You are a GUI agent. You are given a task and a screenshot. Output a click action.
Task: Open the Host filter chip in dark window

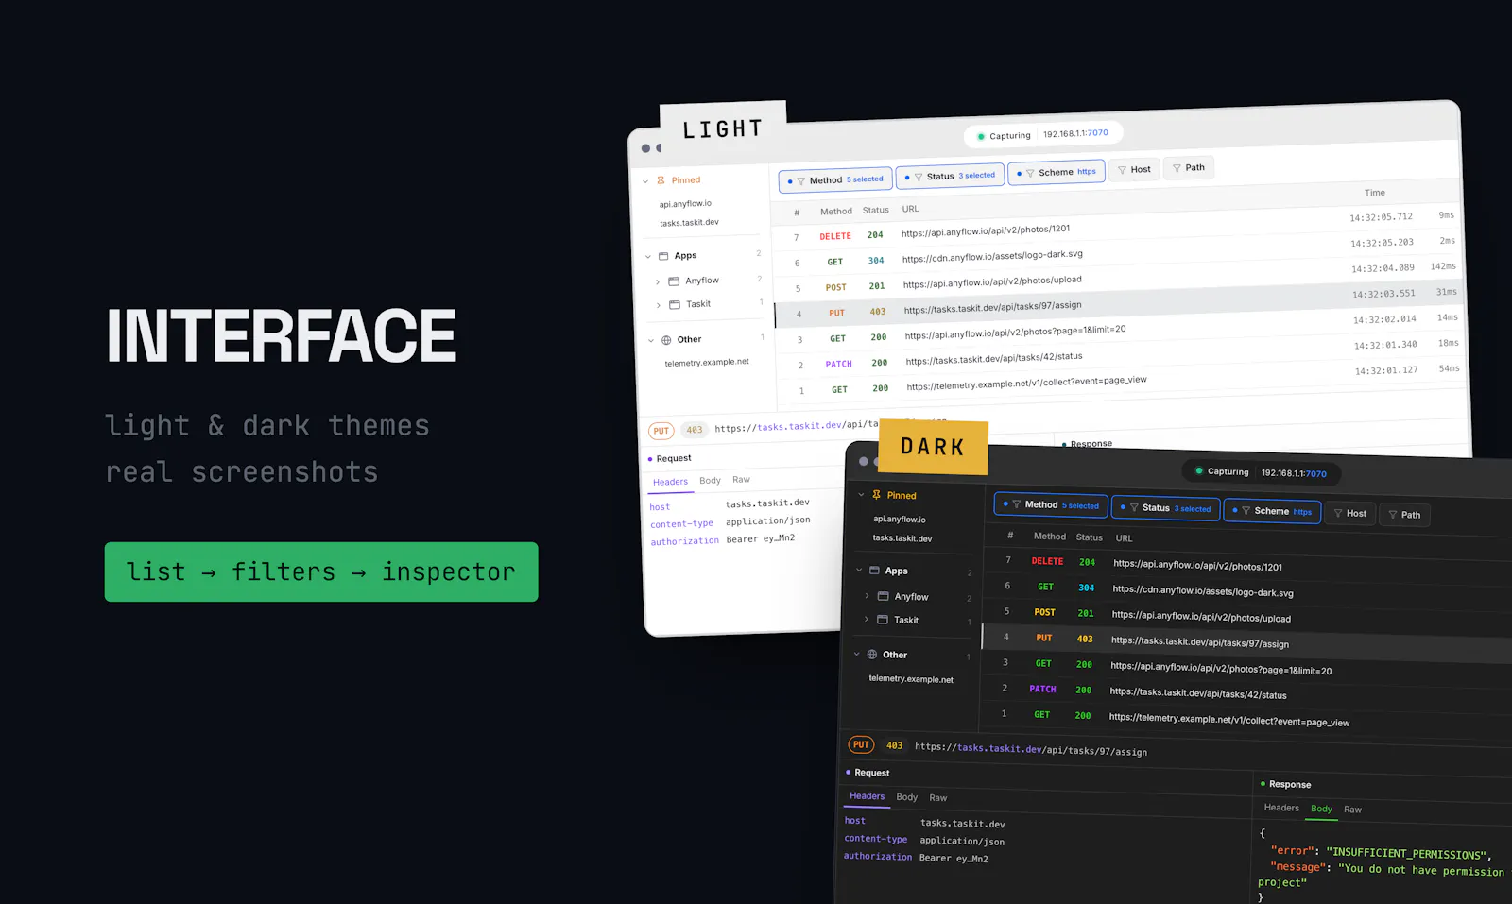point(1349,513)
